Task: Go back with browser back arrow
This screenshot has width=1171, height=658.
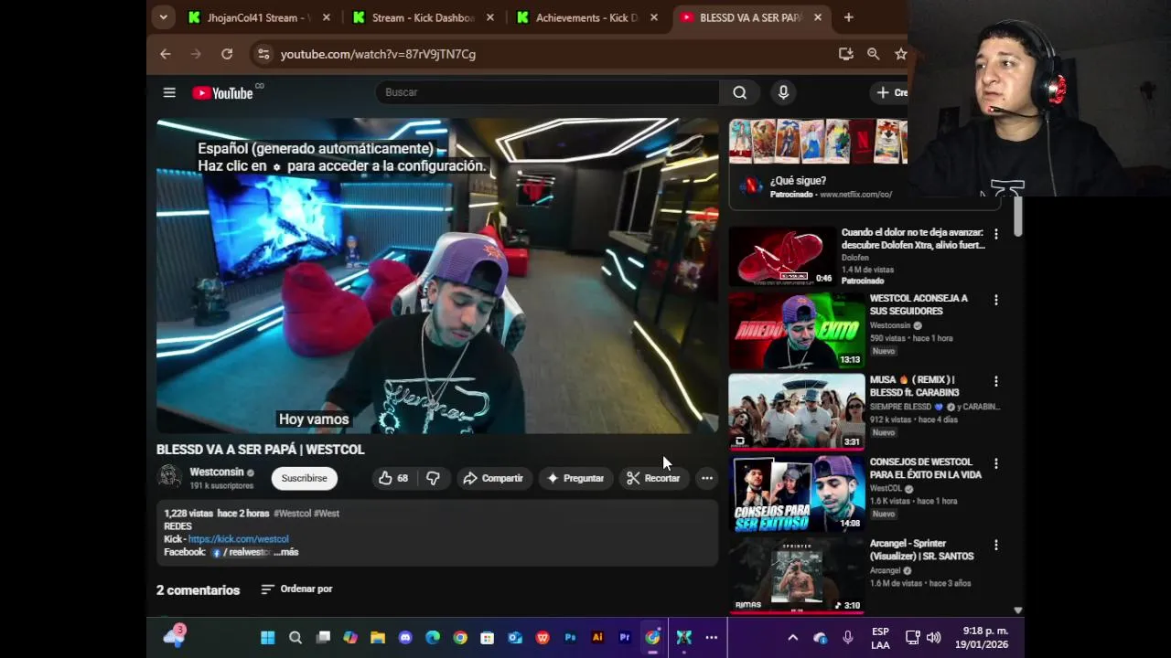Action: (x=166, y=54)
